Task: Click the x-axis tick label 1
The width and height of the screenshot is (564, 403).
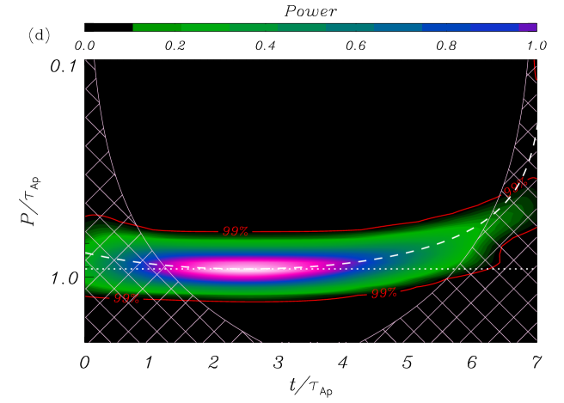Action: coord(149,363)
